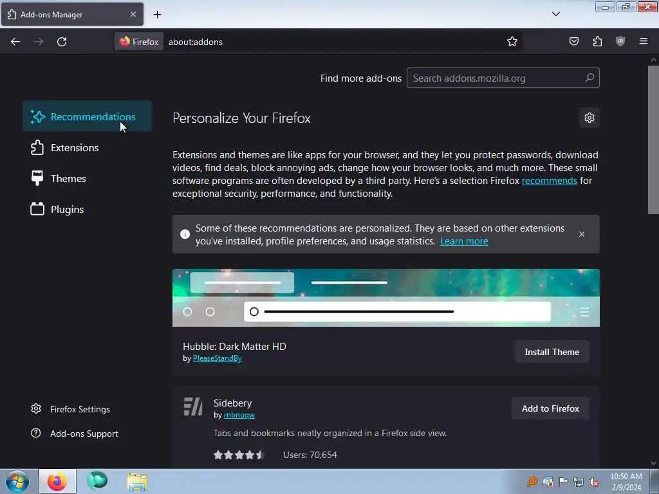Switch to the Themes category
This screenshot has height=494, width=659.
[x=88, y=179]
